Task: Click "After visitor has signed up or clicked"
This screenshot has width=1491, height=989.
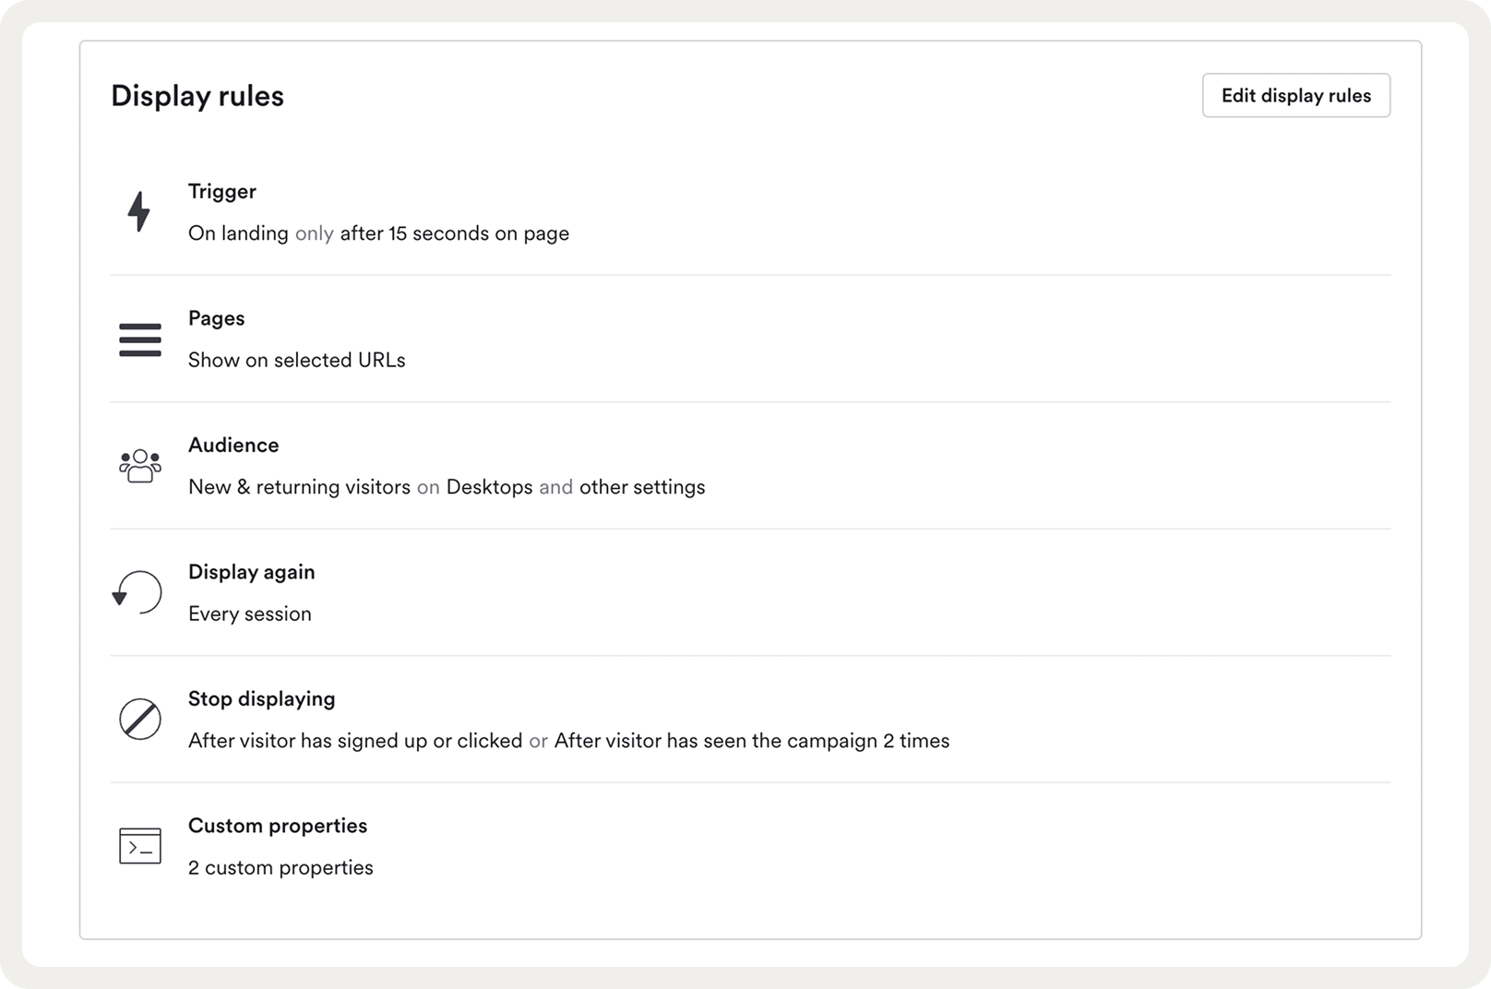Action: [x=355, y=741]
